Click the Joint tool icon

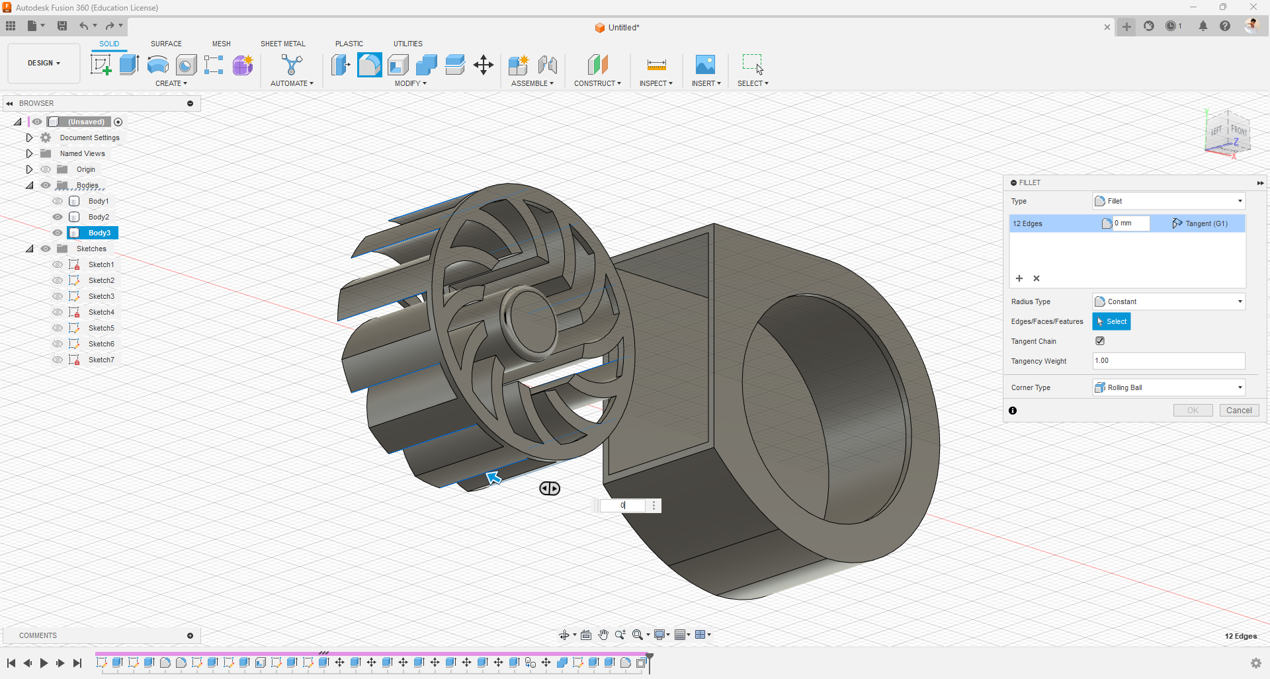(x=548, y=65)
